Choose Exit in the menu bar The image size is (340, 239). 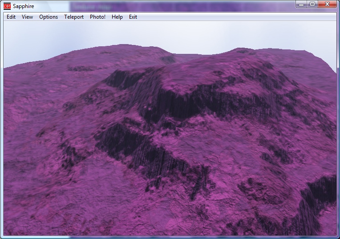tap(133, 17)
